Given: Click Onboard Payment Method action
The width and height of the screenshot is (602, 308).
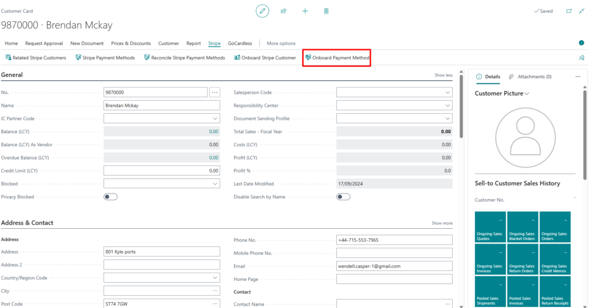Looking at the screenshot, I should pos(337,58).
